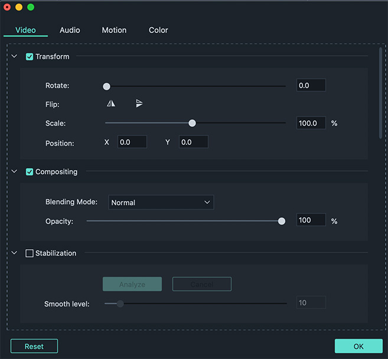Click the Smooth level: label
This screenshot has height=359, width=388.
coord(67,304)
